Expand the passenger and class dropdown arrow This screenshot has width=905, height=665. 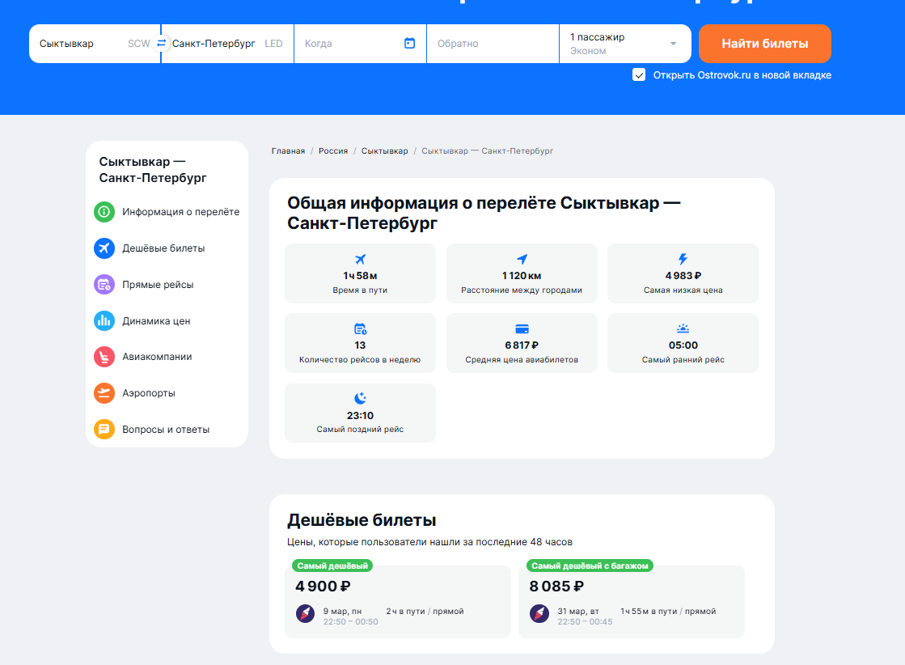(x=673, y=44)
